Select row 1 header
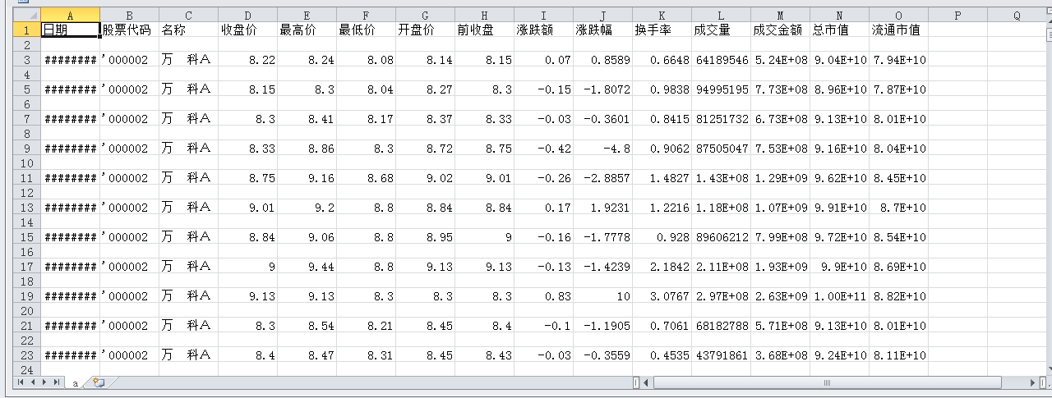The image size is (1052, 398). point(28,30)
